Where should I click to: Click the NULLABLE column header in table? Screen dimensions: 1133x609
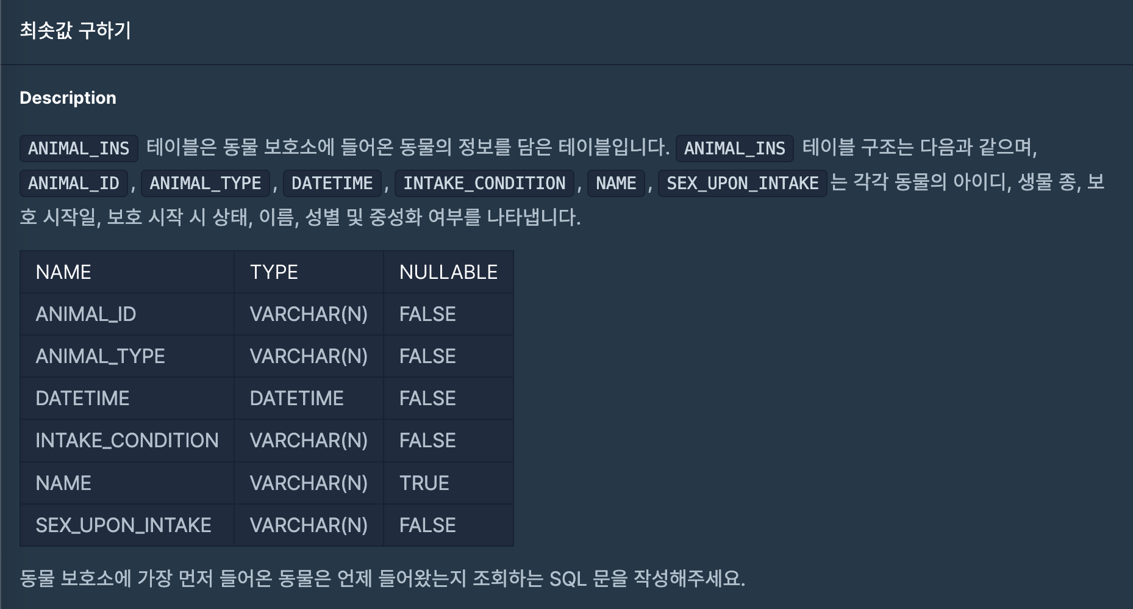tap(448, 272)
